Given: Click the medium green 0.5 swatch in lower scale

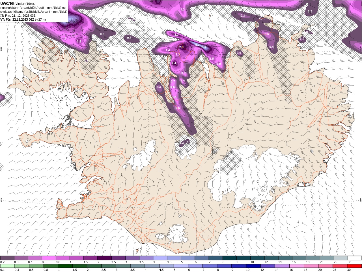Looking at the screenshot, I should [x=36, y=266].
